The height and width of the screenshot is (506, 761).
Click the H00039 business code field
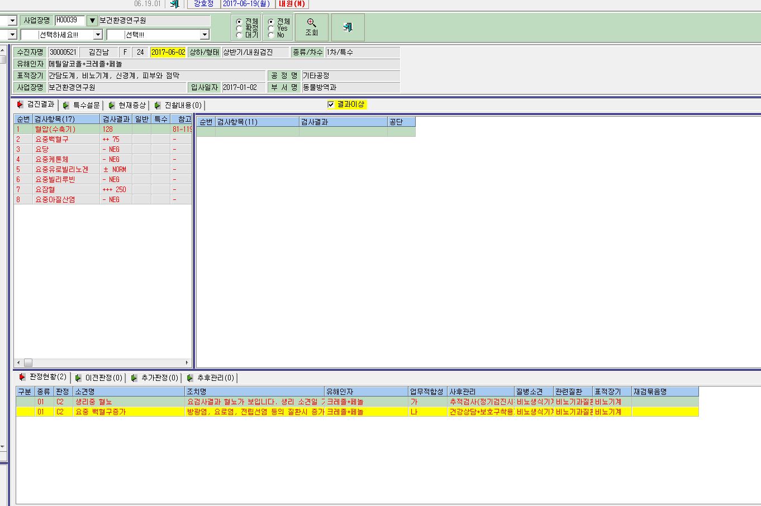coord(70,20)
